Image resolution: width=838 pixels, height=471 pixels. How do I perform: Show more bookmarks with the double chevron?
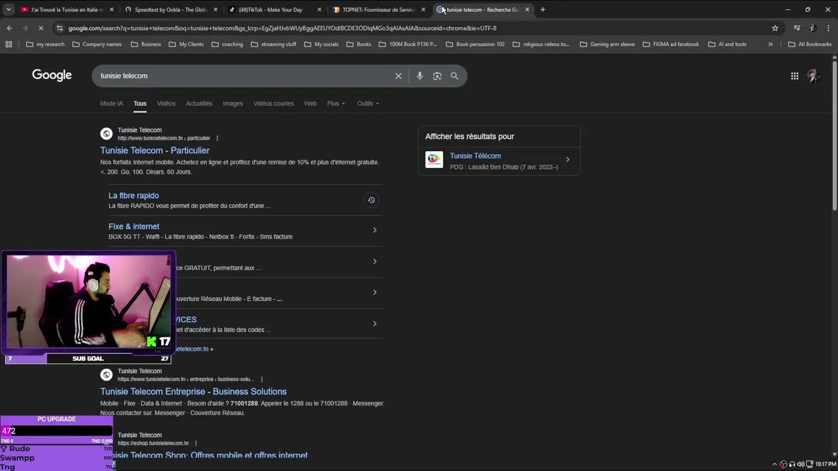point(771,44)
